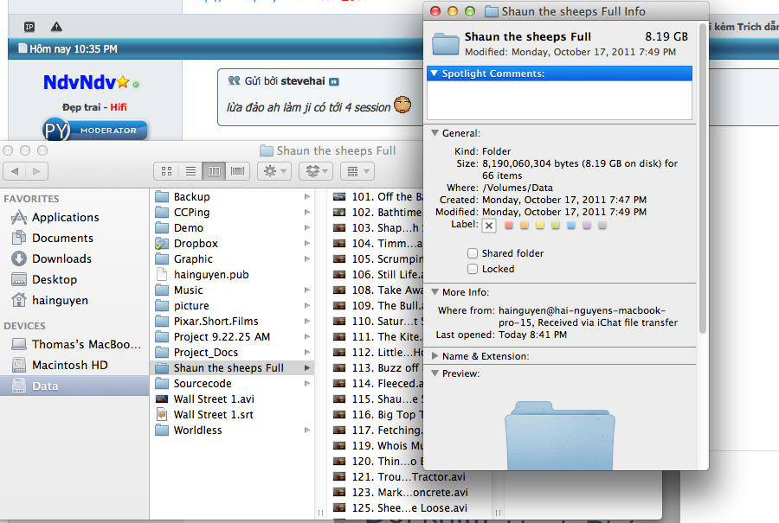Apply the green label color

(556, 226)
